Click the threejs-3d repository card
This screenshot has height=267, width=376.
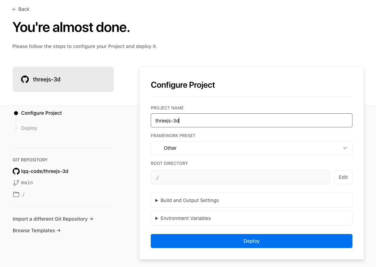[x=63, y=79]
